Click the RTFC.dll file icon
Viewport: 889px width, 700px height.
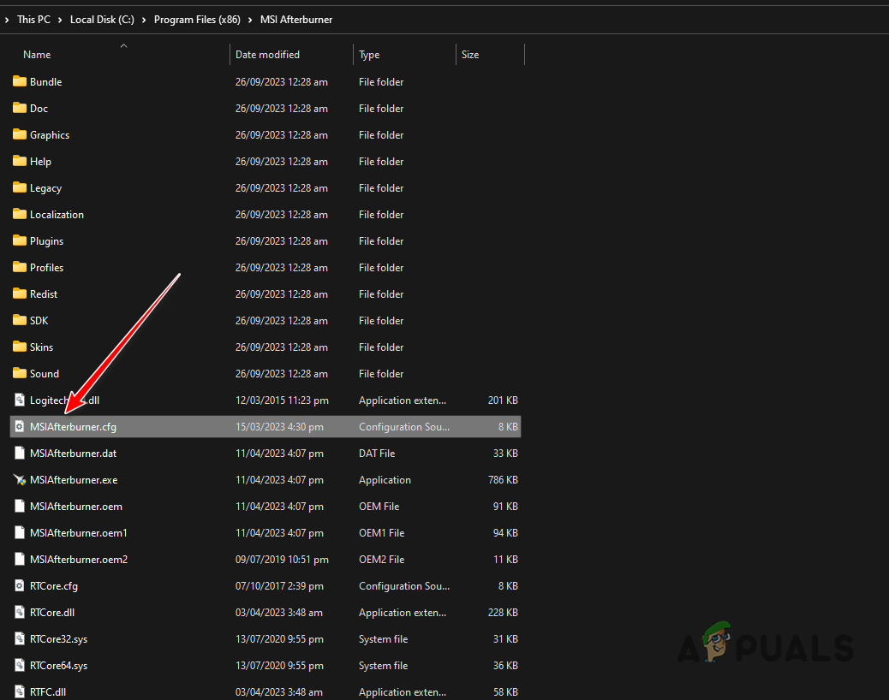point(20,691)
